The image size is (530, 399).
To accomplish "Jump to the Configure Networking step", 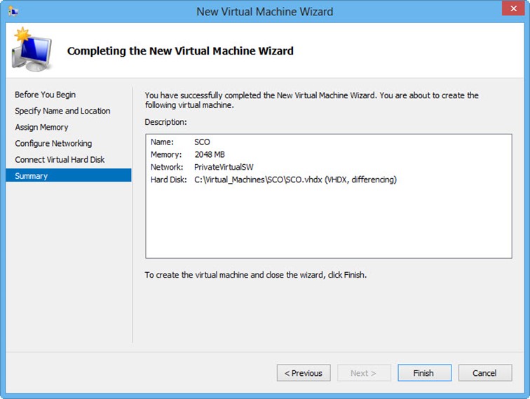I will (x=53, y=143).
